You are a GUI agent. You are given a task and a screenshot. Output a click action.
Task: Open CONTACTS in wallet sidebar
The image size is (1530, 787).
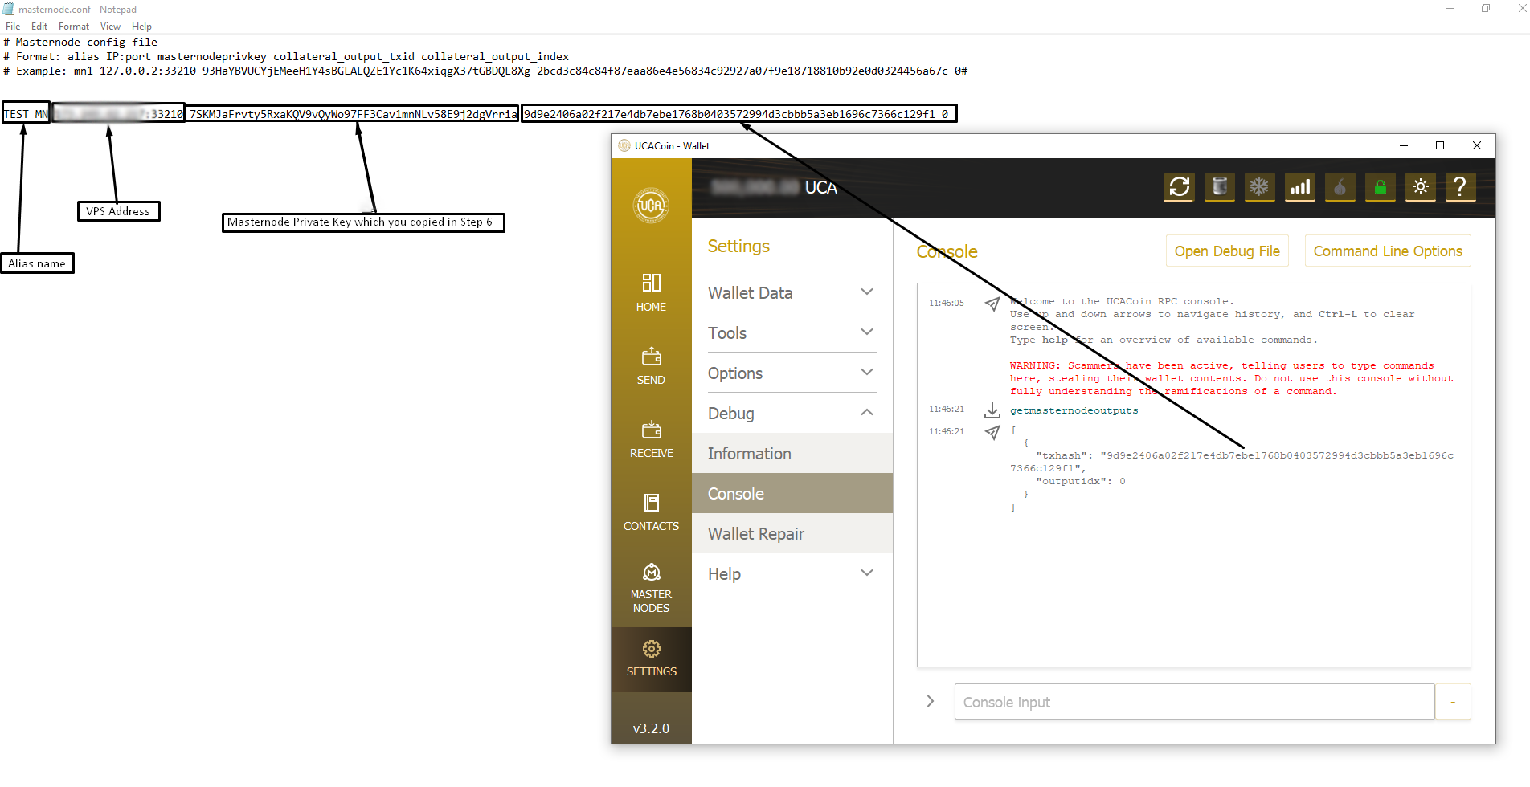tap(651, 512)
